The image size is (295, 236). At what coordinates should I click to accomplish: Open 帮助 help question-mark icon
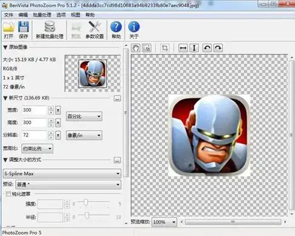pos(116,30)
